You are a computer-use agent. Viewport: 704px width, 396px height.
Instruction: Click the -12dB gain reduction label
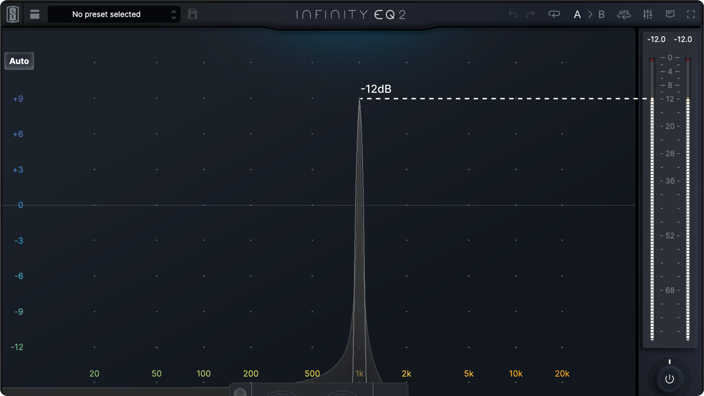[376, 89]
